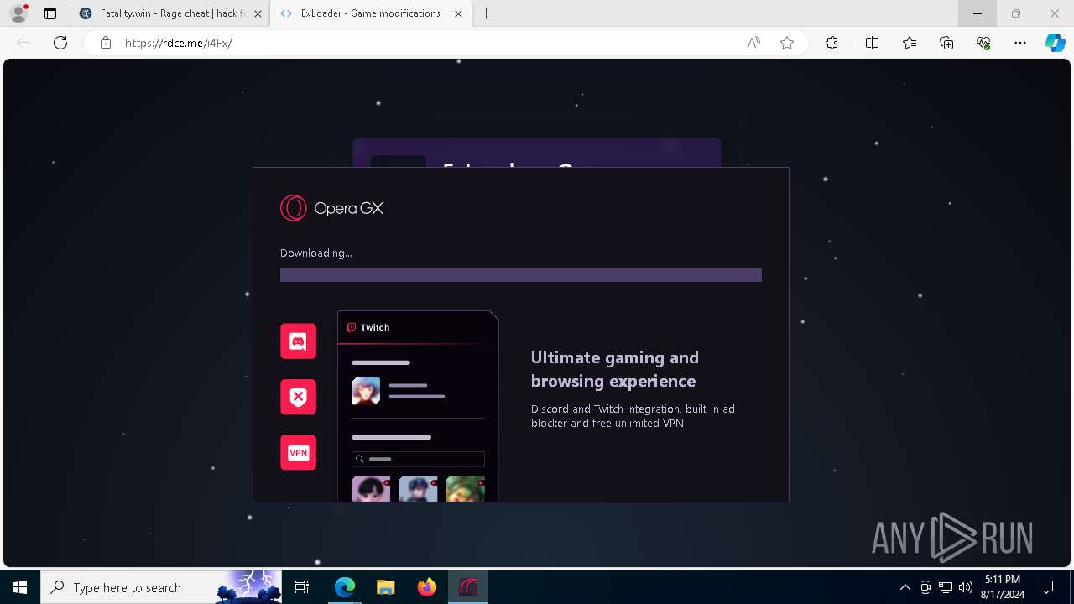The width and height of the screenshot is (1074, 604).
Task: Click the ad blocker shield icon
Action: point(298,397)
